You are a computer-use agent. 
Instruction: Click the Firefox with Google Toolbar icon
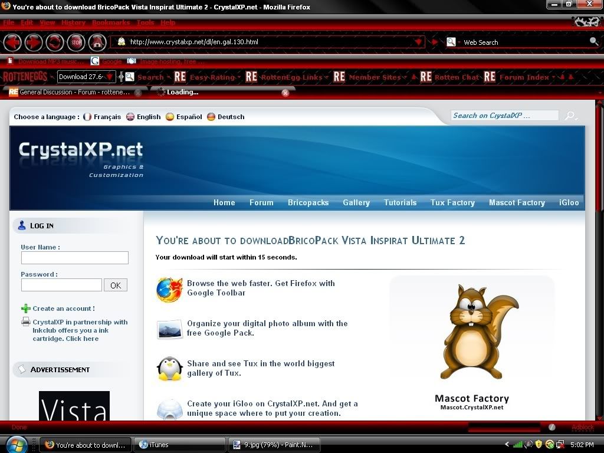[x=169, y=289]
